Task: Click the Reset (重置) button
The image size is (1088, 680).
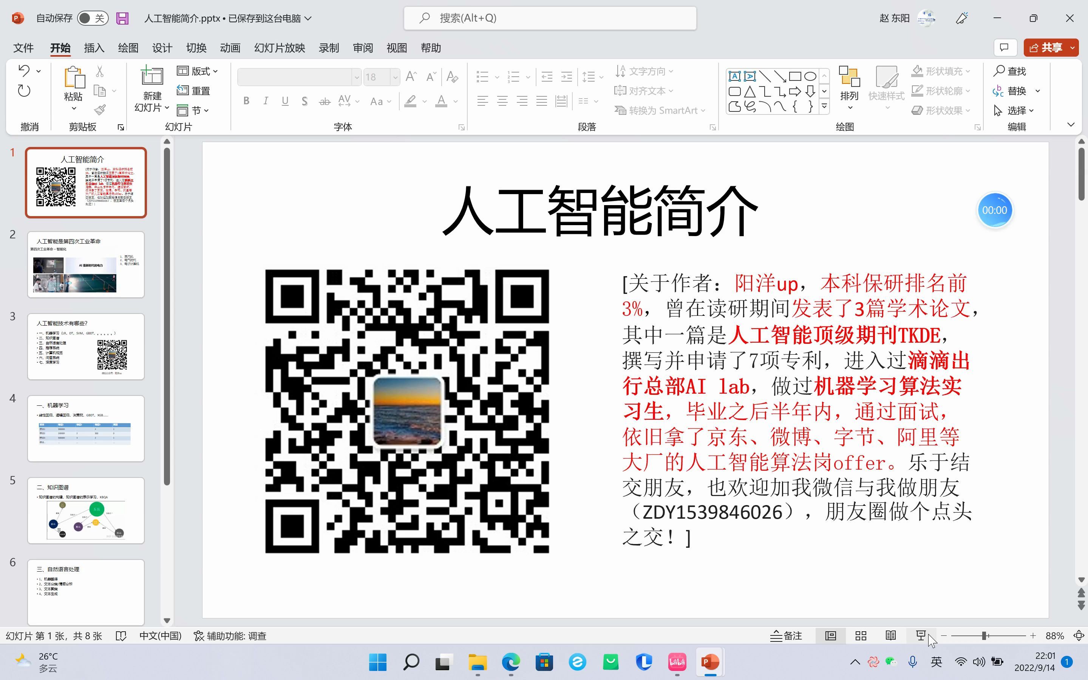Action: [193, 91]
